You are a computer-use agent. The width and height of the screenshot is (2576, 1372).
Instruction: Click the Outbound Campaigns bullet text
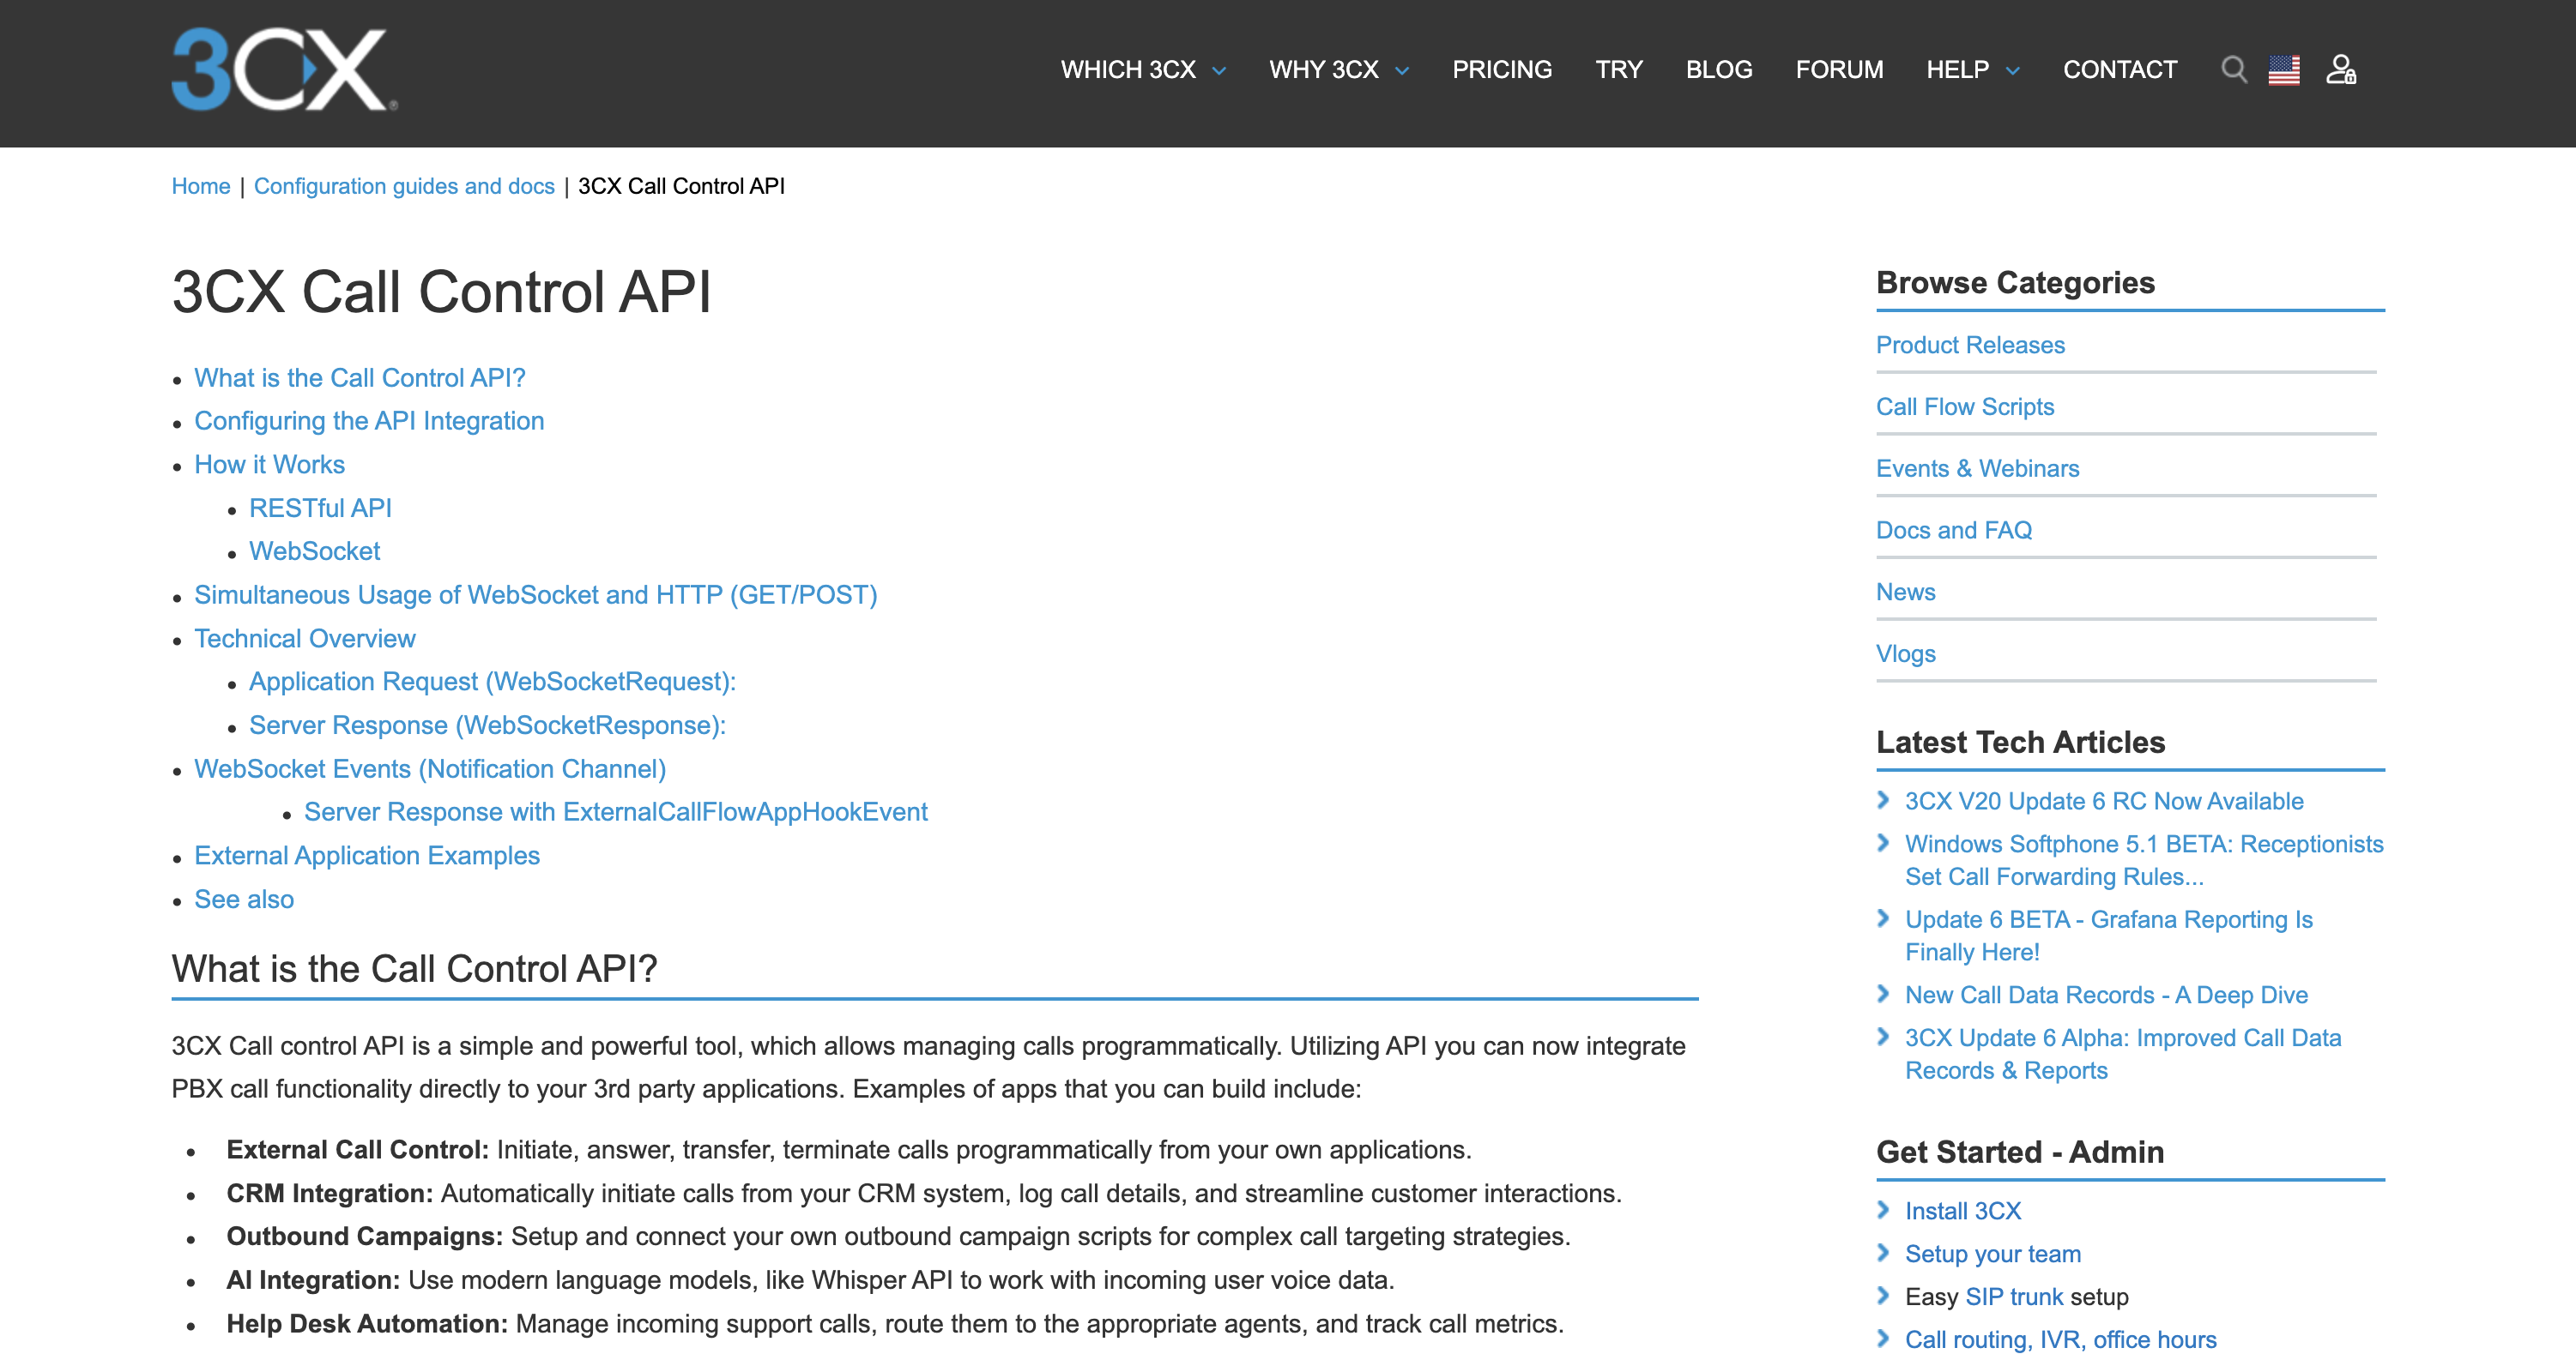click(x=898, y=1237)
